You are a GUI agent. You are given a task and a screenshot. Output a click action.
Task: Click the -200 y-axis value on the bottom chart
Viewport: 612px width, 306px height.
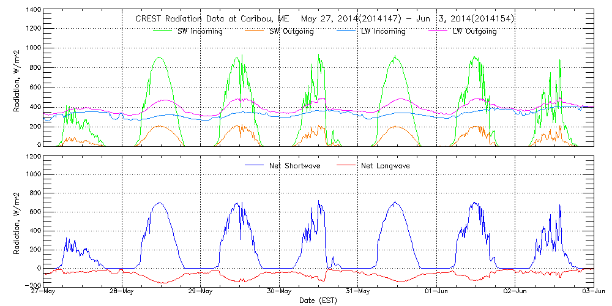pyautogui.click(x=32, y=285)
